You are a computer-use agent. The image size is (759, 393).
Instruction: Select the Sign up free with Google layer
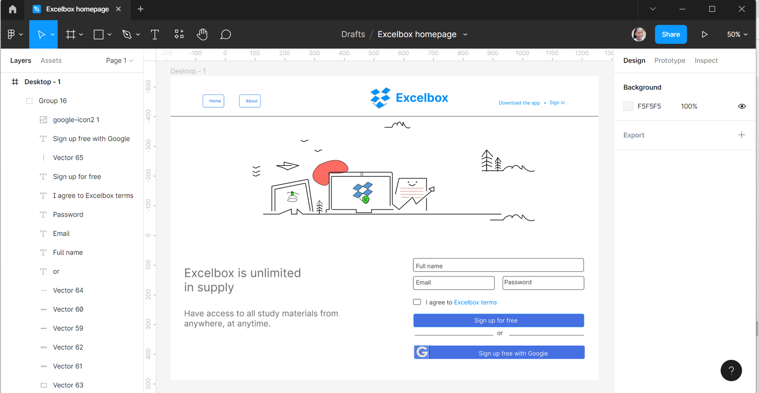tap(72, 138)
